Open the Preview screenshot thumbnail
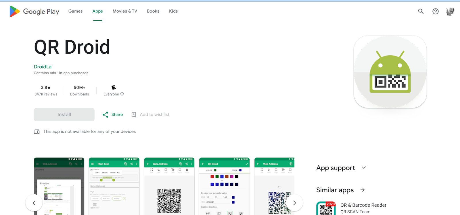460x215 pixels. click(59, 186)
